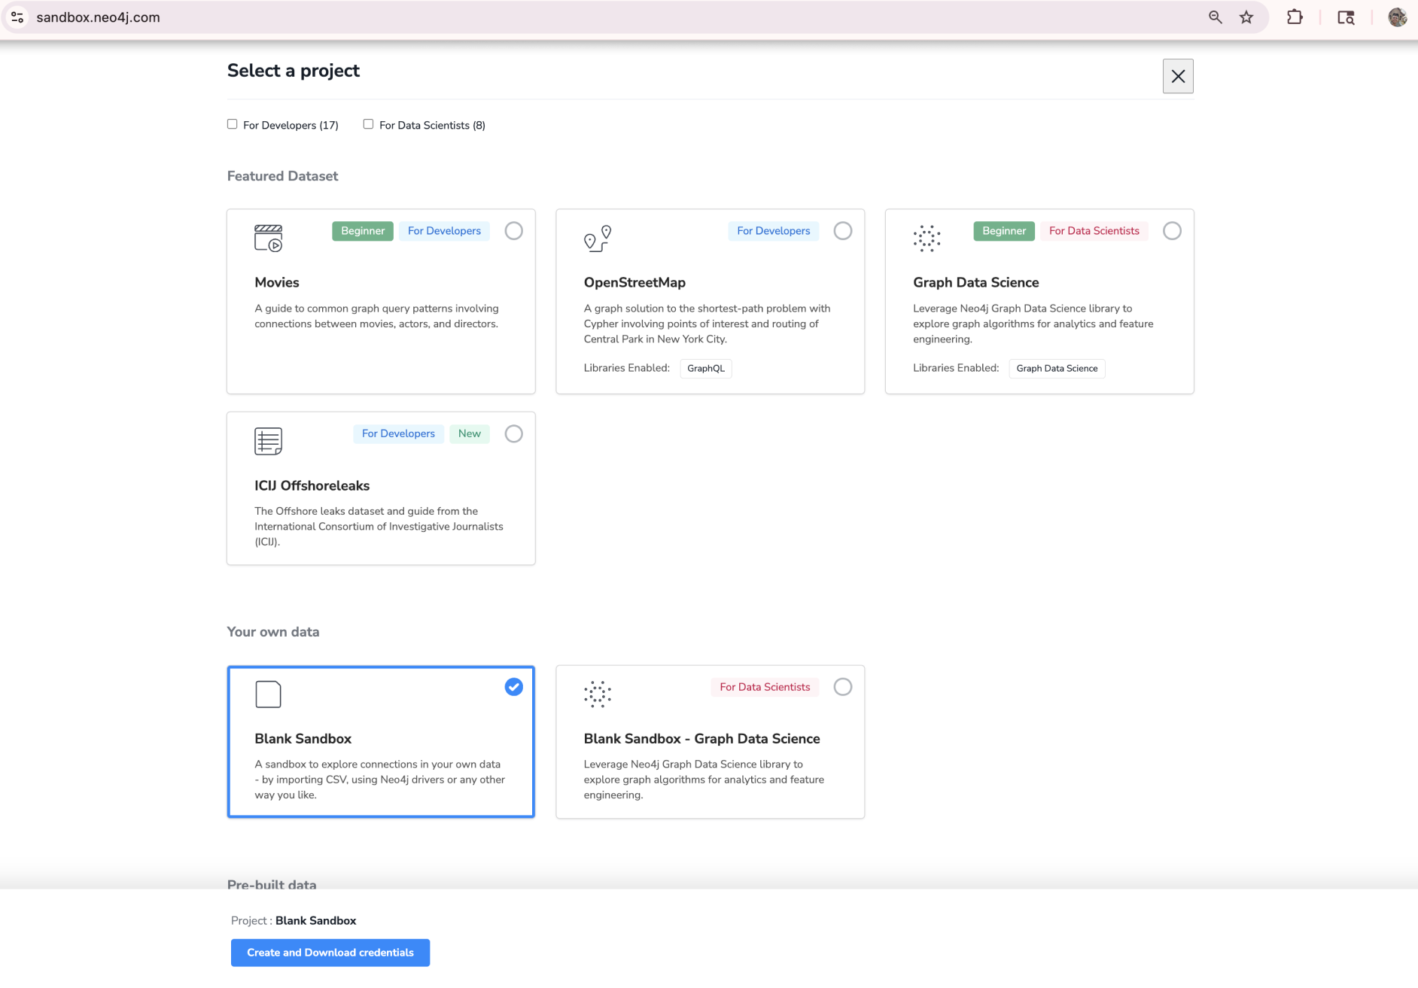
Task: Click "Create and Download credentials"
Action: [x=330, y=952]
